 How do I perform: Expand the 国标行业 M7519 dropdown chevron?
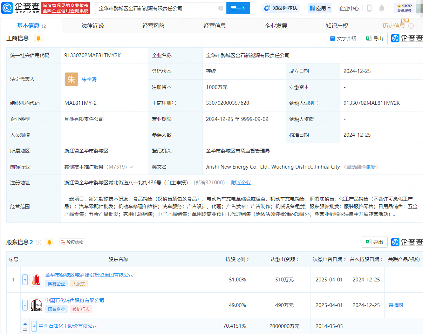point(131,167)
